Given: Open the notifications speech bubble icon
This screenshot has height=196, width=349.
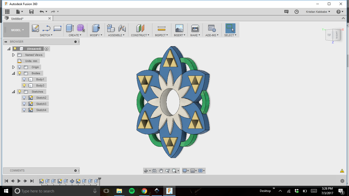Looking at the screenshot, I should click(x=286, y=12).
